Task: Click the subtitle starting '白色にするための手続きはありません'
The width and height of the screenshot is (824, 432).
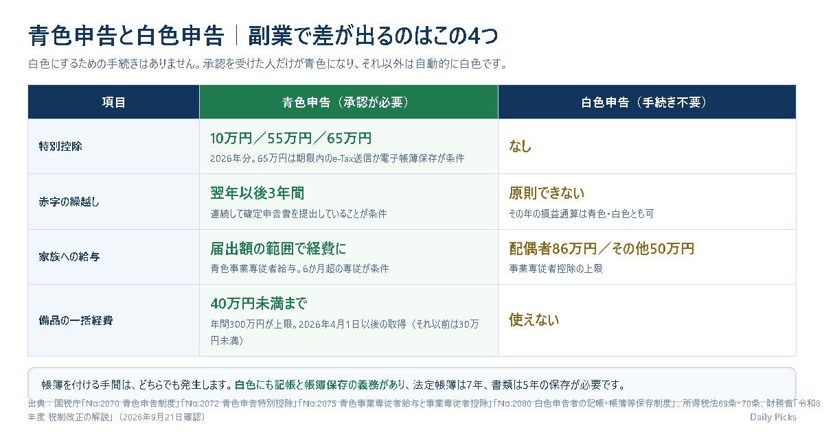Action: coord(268,64)
